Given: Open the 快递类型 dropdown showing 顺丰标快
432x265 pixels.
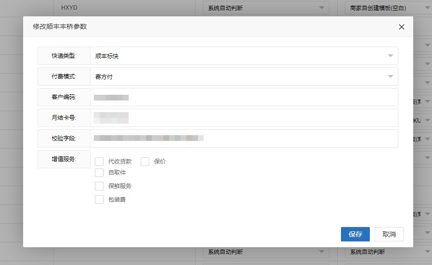Looking at the screenshot, I should tap(244, 56).
